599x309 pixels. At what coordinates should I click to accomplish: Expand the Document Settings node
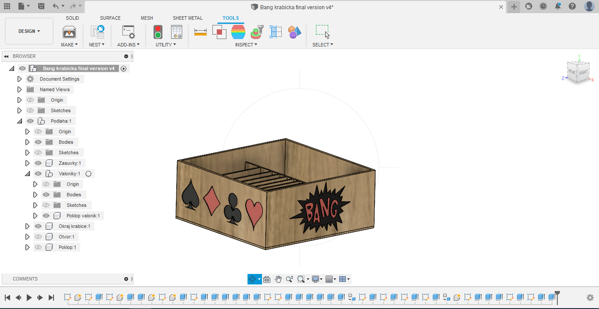coord(19,79)
